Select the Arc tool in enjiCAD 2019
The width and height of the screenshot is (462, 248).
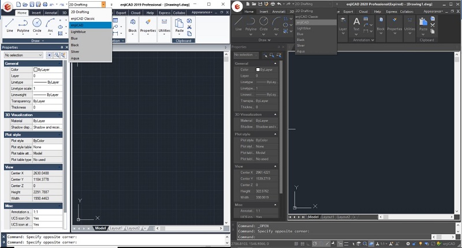[x=50, y=25]
